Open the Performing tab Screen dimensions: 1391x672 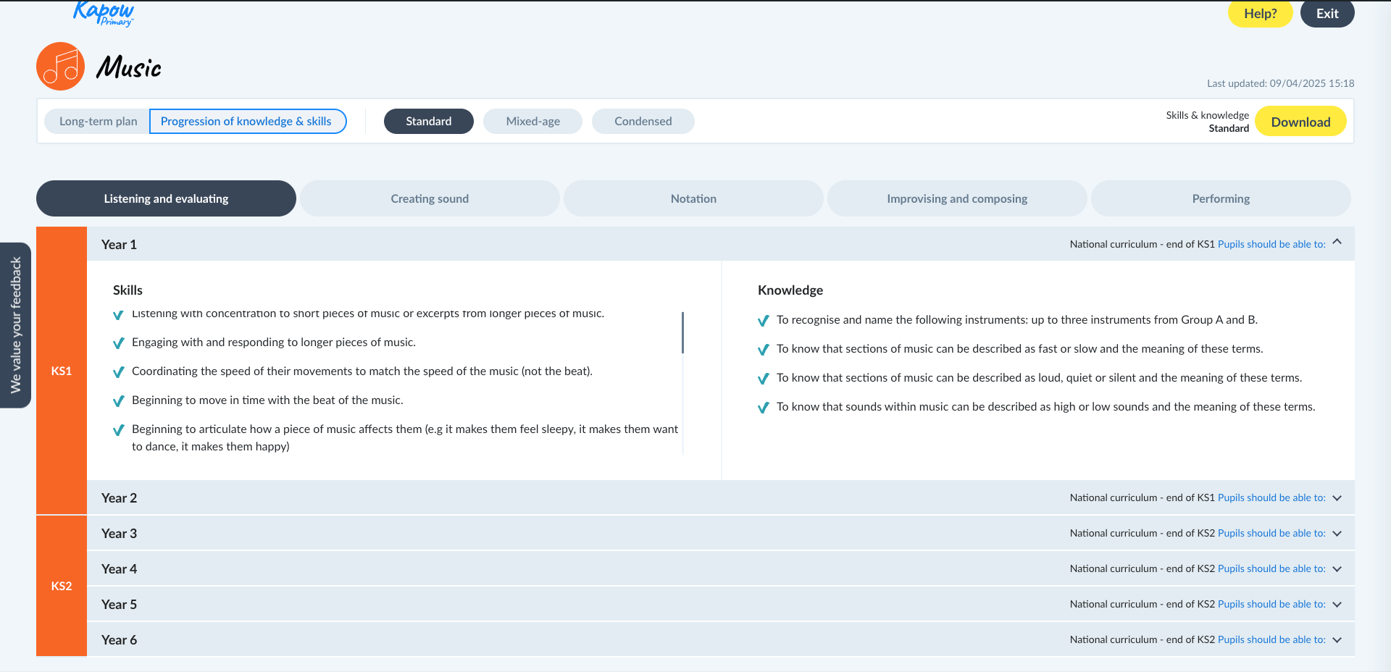pos(1221,198)
